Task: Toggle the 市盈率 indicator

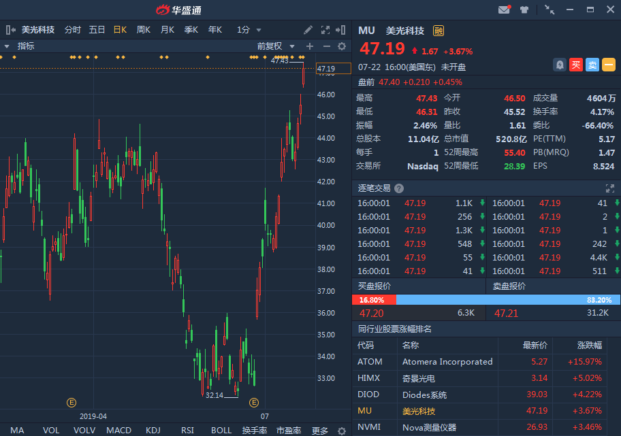Action: coord(289,431)
